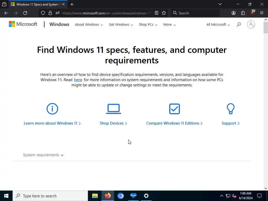Screen dimensions: 268x201
Task: Click the Microsoft logo
Action: [x=23, y=24]
